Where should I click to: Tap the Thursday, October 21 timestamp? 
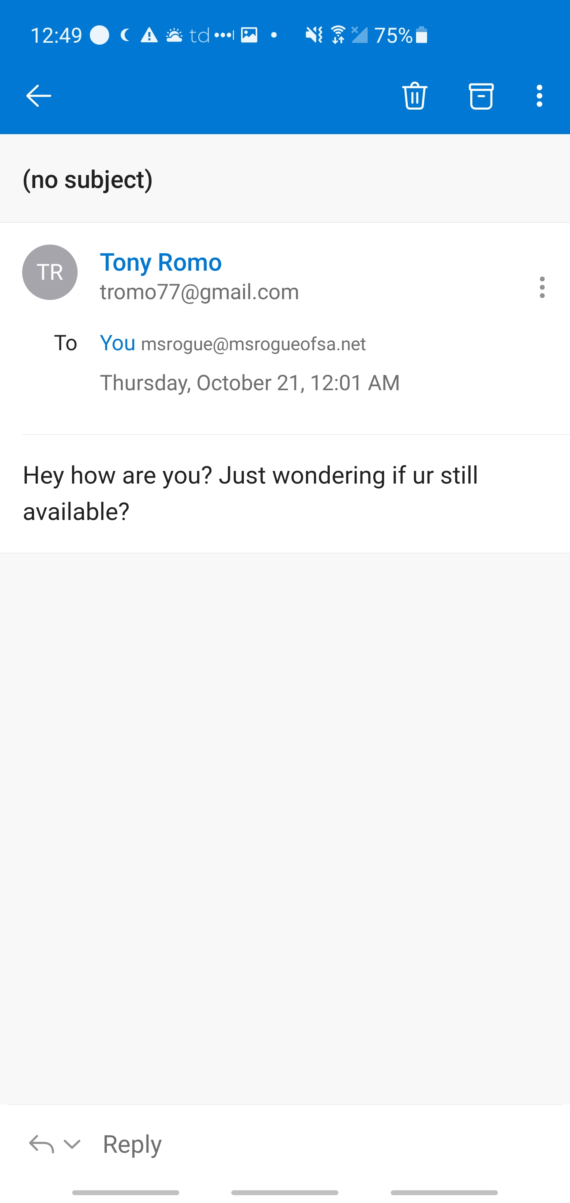pyautogui.click(x=249, y=383)
